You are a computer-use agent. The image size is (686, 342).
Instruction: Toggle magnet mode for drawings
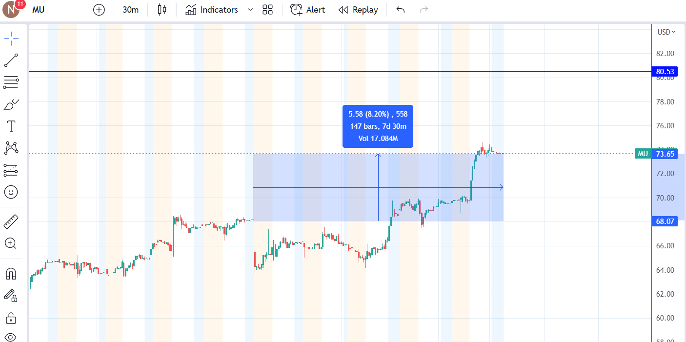coord(11,274)
